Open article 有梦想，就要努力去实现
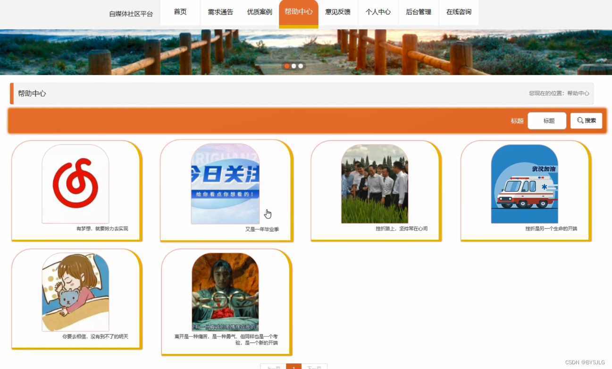The width and height of the screenshot is (612, 369). [x=102, y=229]
